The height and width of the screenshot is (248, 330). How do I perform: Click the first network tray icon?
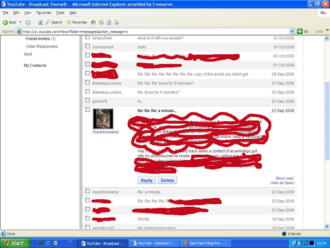[x=294, y=243]
